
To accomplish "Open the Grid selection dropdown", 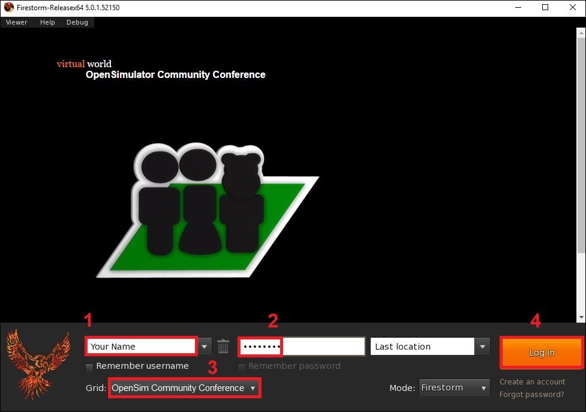I will (x=184, y=388).
